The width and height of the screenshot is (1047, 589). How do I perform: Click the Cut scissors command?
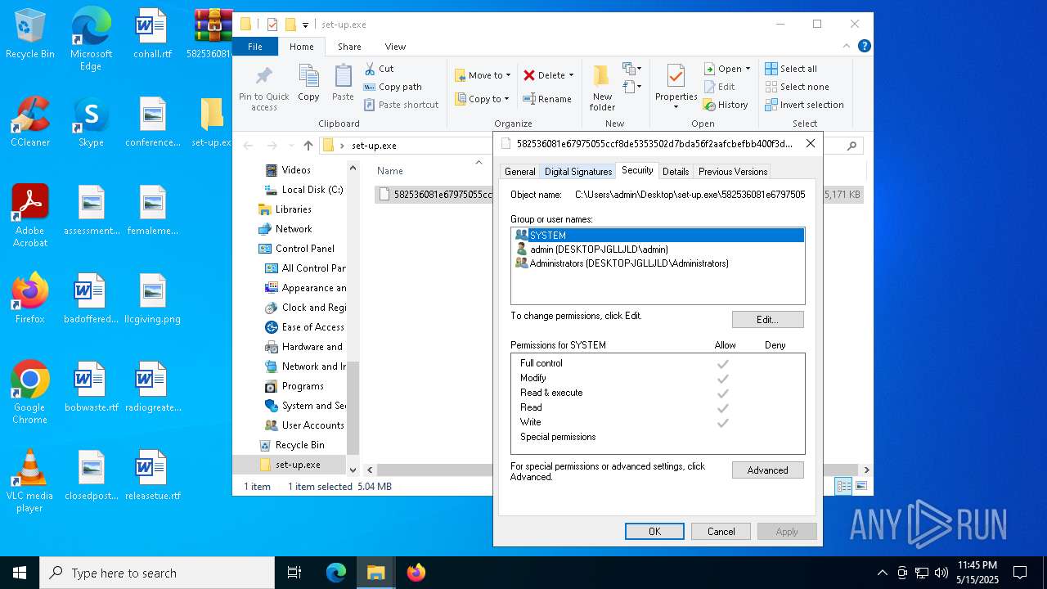point(379,69)
